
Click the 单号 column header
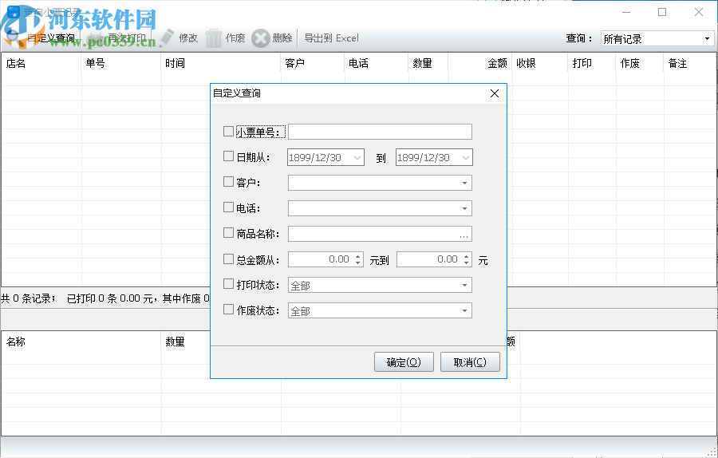pyautogui.click(x=121, y=63)
